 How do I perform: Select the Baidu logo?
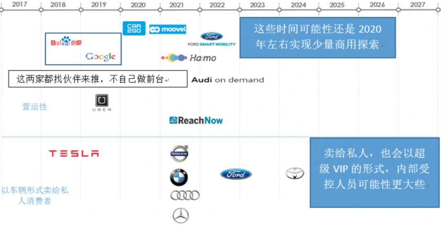point(66,42)
